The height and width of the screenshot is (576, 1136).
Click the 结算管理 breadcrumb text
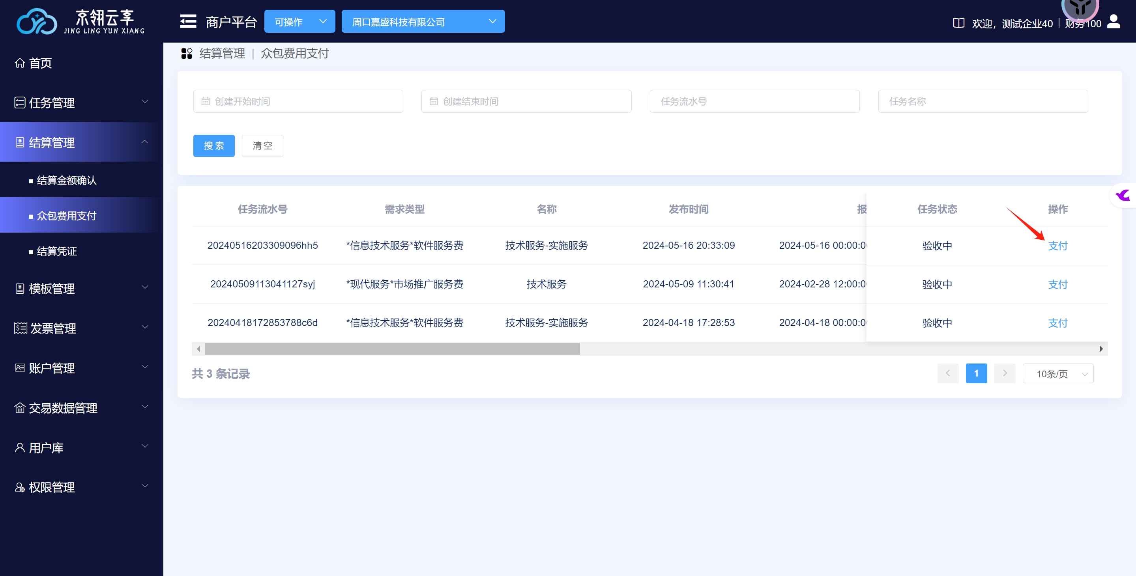222,53
